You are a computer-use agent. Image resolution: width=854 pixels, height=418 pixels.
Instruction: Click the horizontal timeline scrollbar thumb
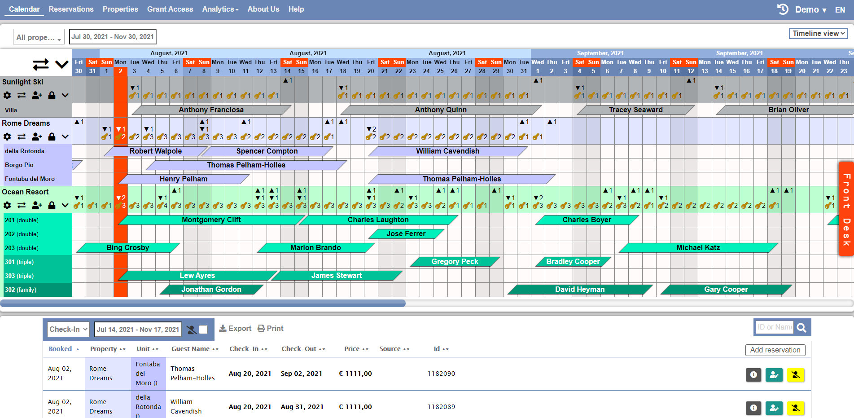point(203,304)
